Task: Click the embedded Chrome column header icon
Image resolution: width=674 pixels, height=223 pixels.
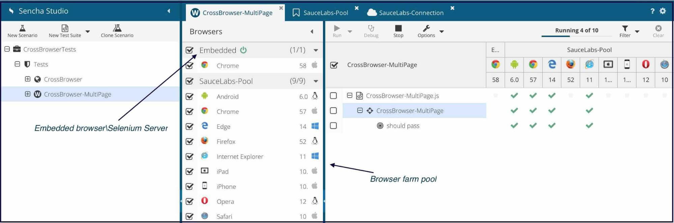Action: (495, 64)
